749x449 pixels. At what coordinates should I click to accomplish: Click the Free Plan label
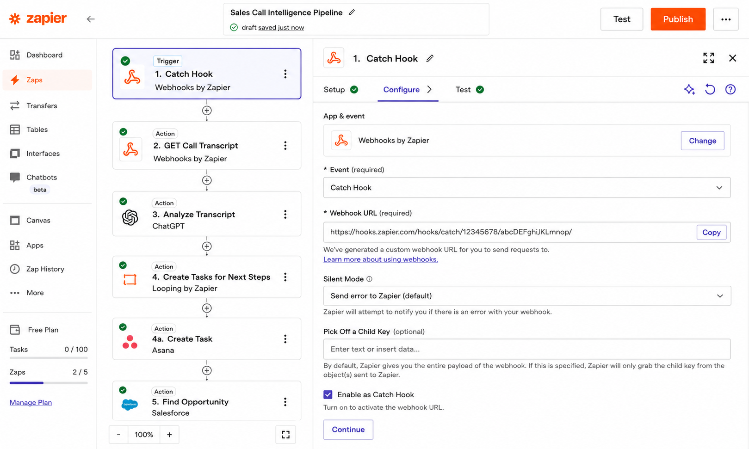pyautogui.click(x=43, y=330)
